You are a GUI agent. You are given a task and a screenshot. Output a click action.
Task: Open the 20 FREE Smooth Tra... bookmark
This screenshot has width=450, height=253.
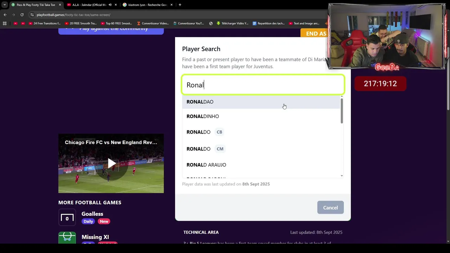(81, 24)
